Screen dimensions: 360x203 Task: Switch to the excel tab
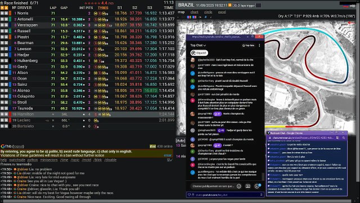pyautogui.click(x=222, y=12)
